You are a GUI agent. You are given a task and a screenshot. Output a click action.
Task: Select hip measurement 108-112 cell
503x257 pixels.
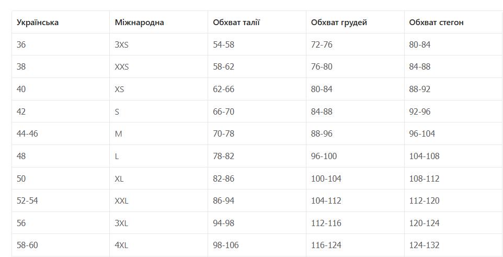(x=424, y=178)
